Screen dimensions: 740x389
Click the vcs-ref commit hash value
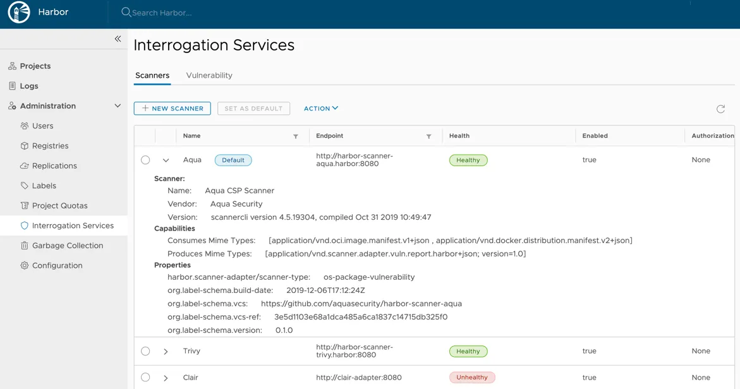click(361, 317)
